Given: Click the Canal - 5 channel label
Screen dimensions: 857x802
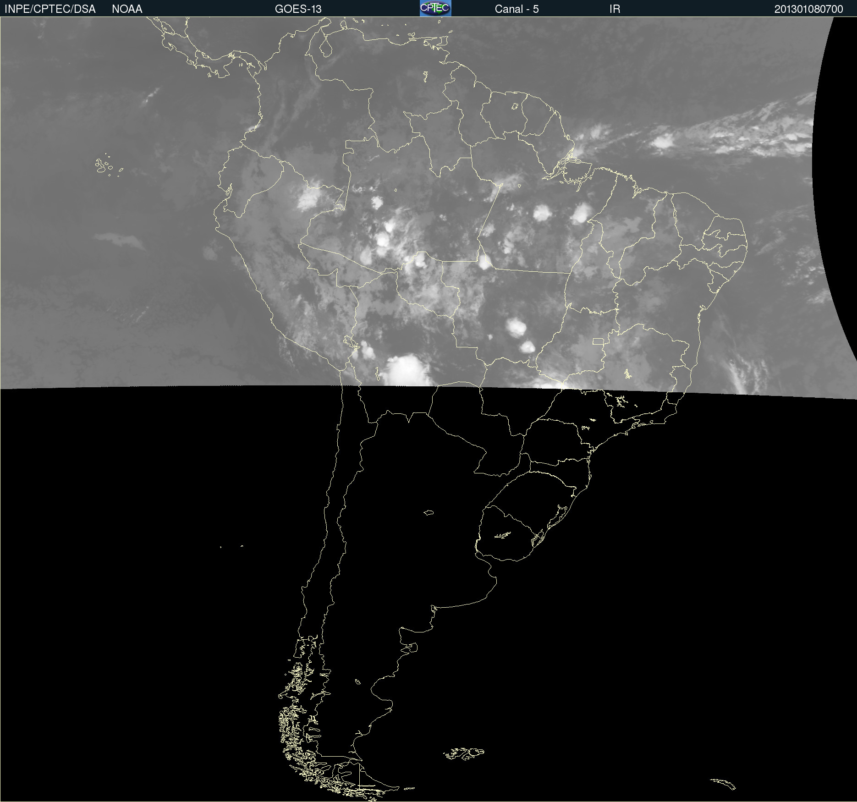Looking at the screenshot, I should pyautogui.click(x=516, y=9).
